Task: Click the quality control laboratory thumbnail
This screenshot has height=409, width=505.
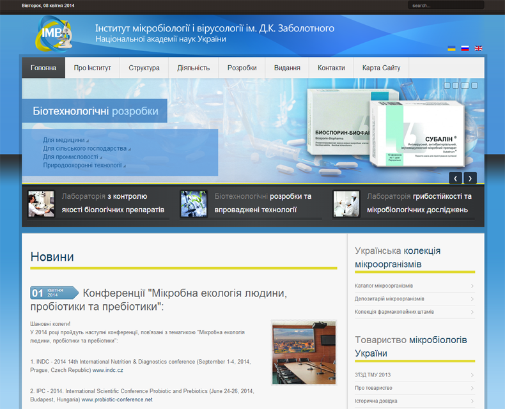Action: click(41, 204)
